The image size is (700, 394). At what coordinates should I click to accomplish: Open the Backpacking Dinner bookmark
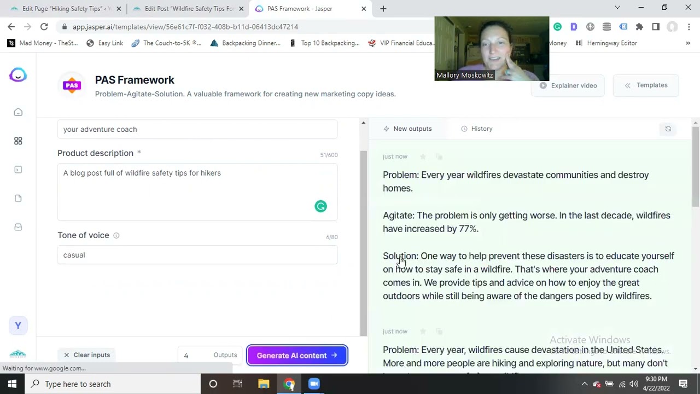click(x=245, y=43)
